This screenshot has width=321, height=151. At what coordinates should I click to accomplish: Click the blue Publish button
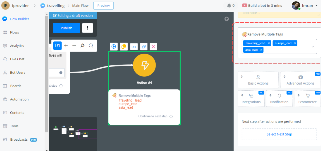pyautogui.click(x=66, y=28)
